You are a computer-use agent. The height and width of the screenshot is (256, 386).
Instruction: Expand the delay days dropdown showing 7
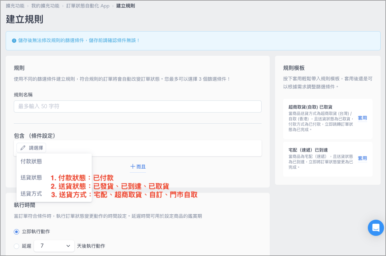coord(54,246)
